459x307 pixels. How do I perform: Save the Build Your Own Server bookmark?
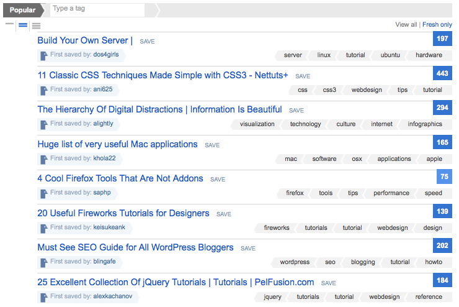point(147,42)
